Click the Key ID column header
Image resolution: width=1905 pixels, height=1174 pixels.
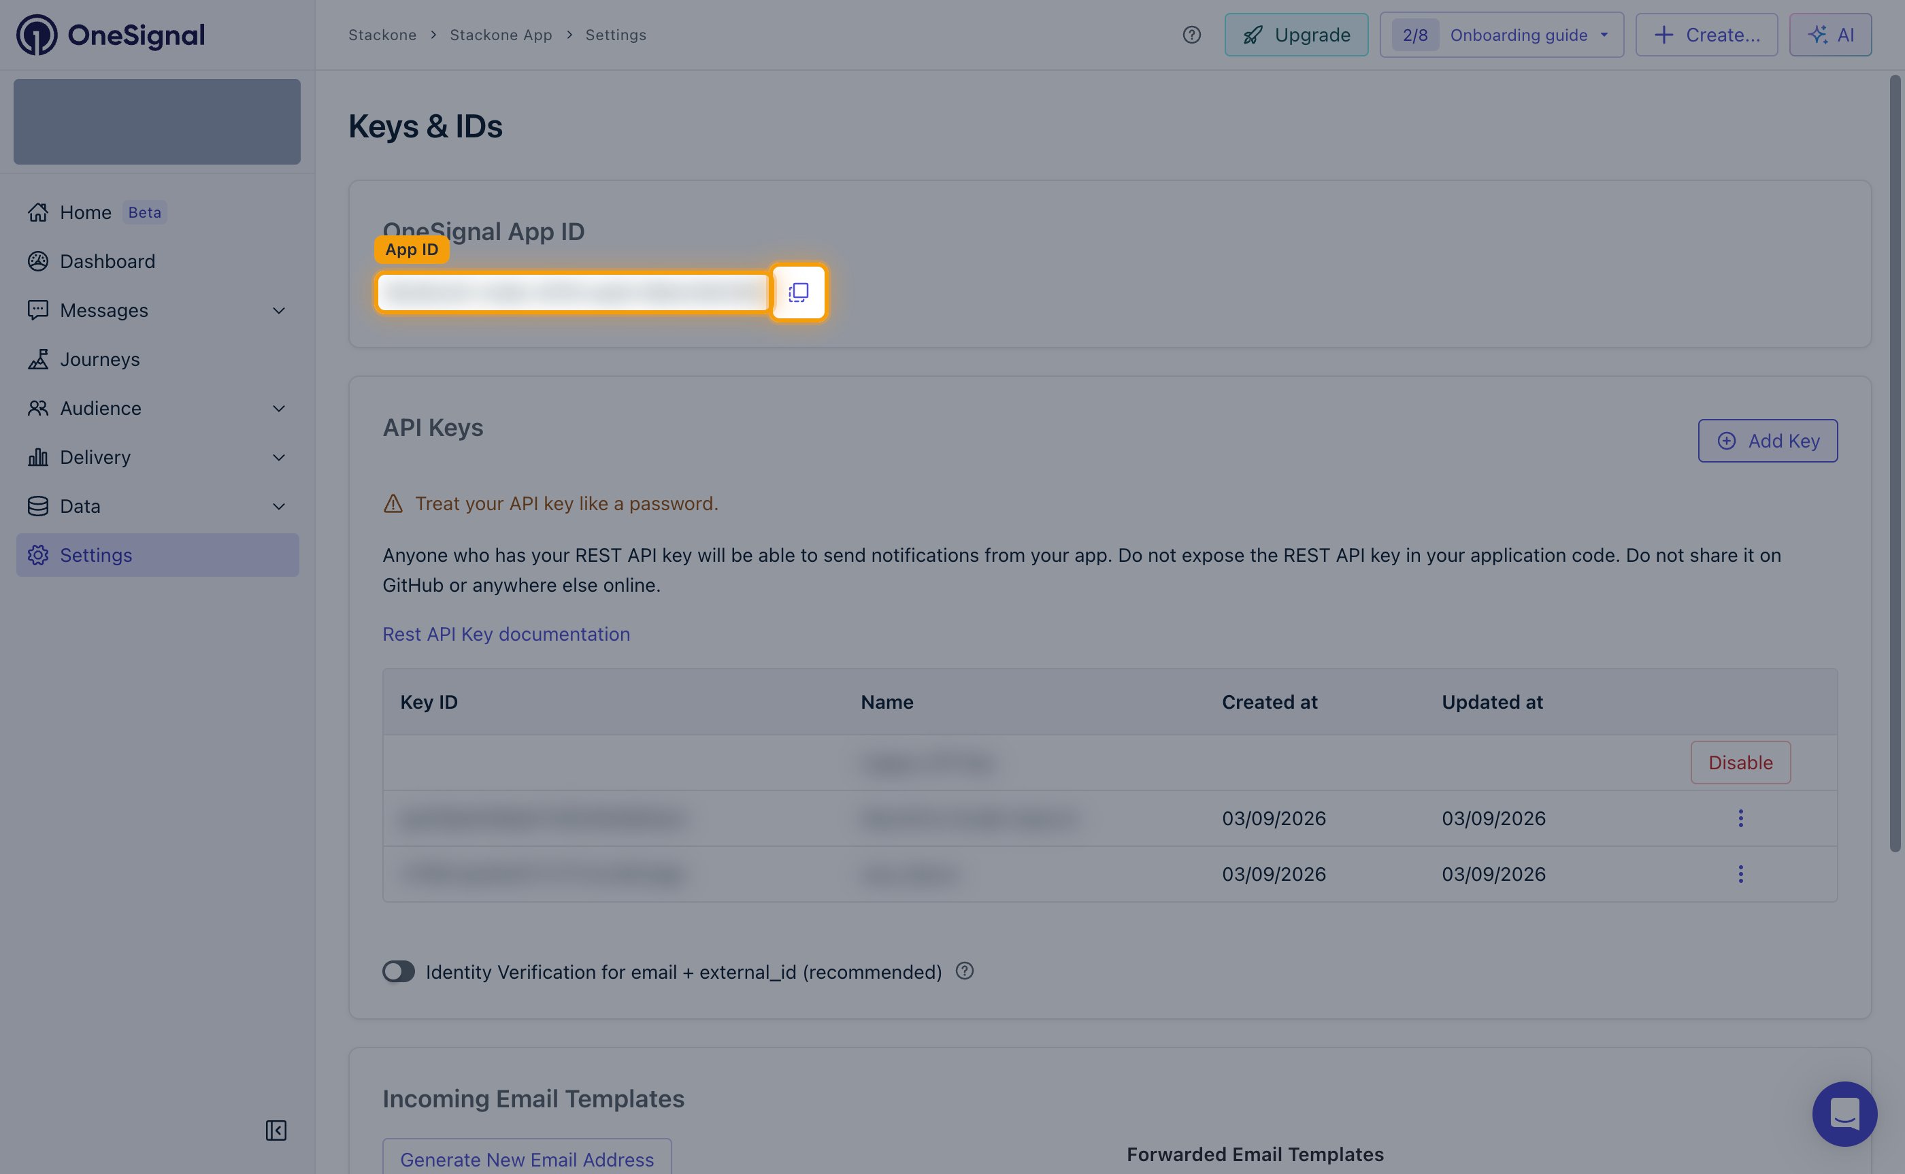pyautogui.click(x=429, y=703)
